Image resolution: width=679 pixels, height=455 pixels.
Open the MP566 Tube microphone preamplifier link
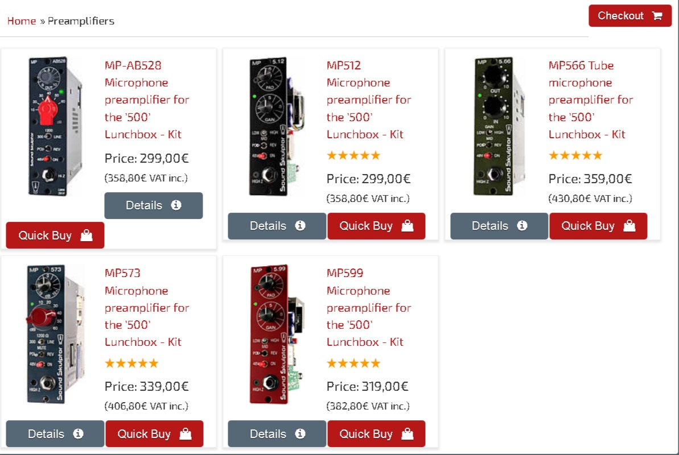coord(590,100)
